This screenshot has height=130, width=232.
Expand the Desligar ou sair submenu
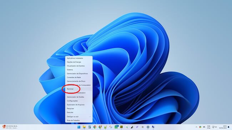click(x=79, y=117)
